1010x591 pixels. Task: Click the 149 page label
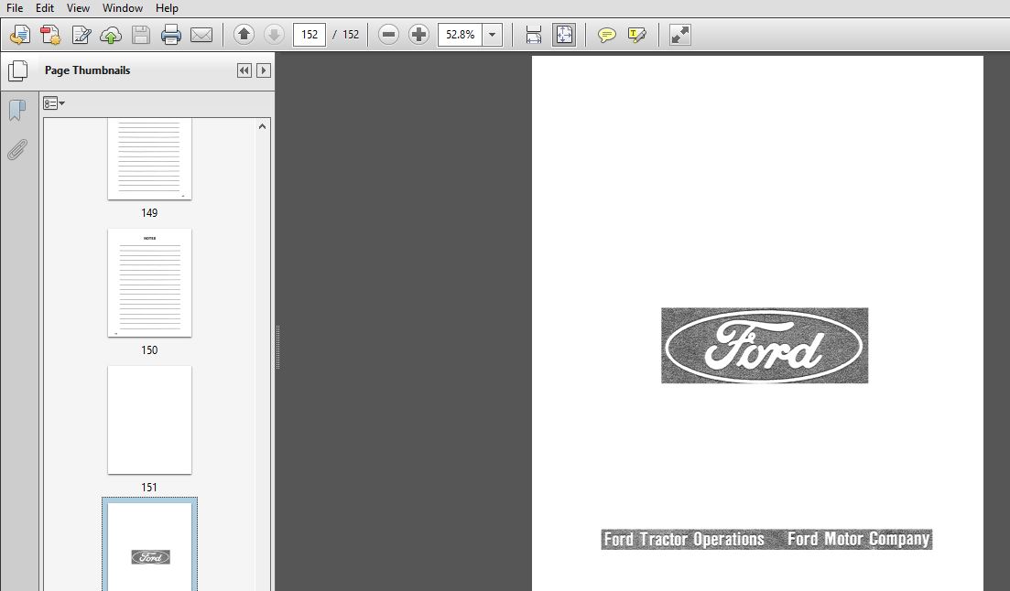149,213
